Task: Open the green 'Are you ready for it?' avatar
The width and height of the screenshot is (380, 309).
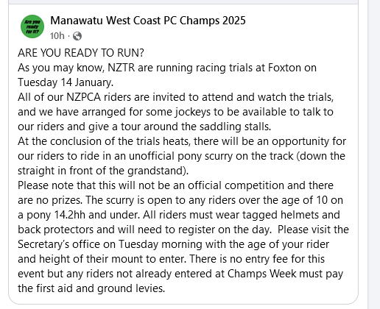Action: click(32, 26)
